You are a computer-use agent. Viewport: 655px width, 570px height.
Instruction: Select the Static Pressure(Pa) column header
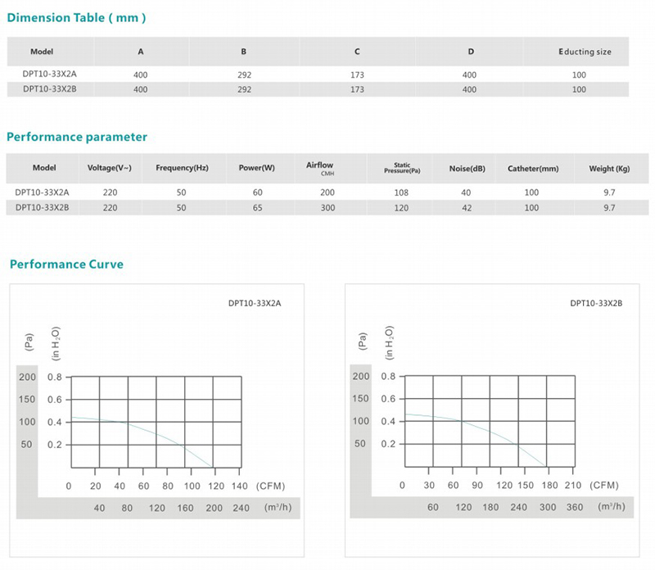pyautogui.click(x=402, y=168)
